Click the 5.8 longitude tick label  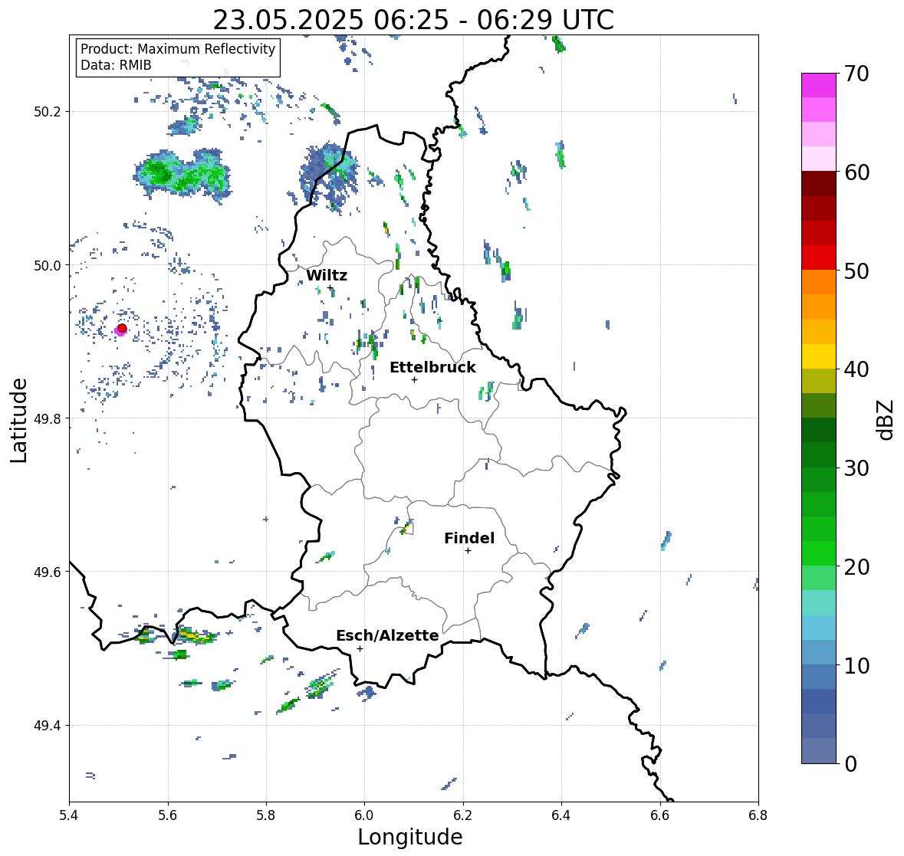[266, 815]
